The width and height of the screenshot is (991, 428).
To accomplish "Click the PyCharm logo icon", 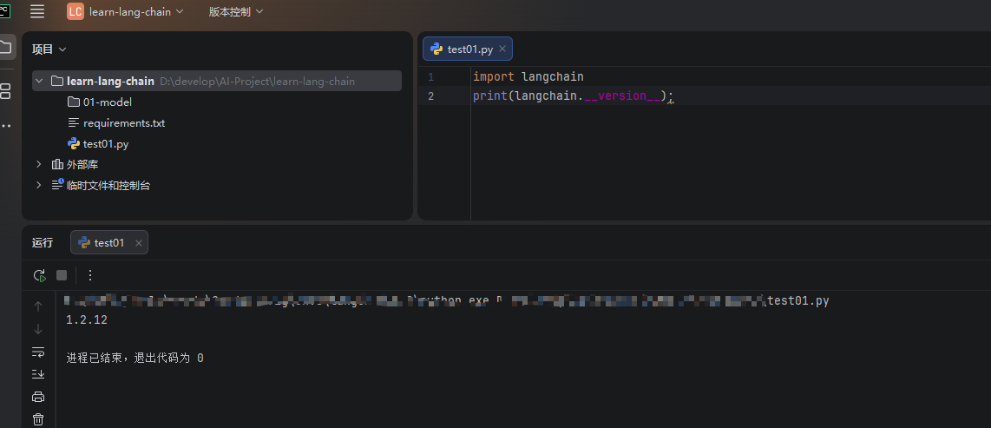I will (x=3, y=10).
